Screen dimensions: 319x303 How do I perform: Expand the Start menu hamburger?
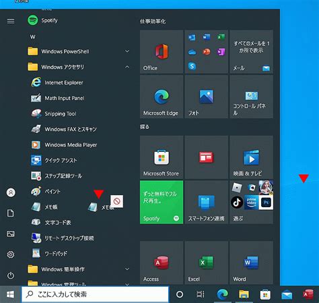click(x=11, y=21)
